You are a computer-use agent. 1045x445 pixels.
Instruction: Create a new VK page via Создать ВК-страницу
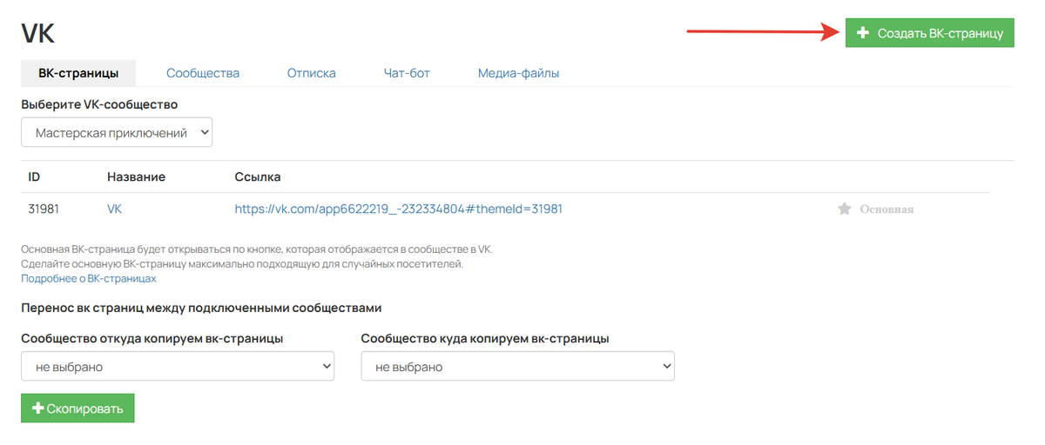[x=929, y=33]
